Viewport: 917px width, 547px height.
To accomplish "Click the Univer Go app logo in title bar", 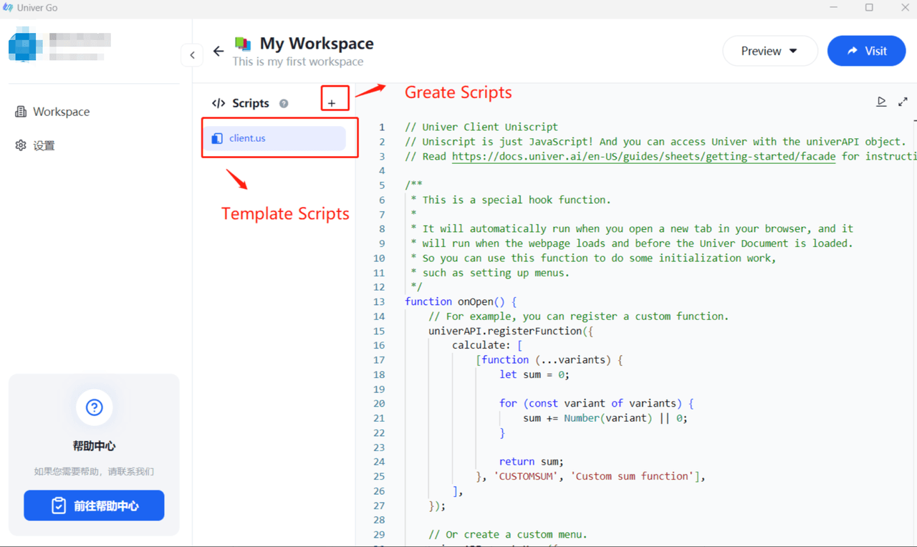I will point(8,8).
